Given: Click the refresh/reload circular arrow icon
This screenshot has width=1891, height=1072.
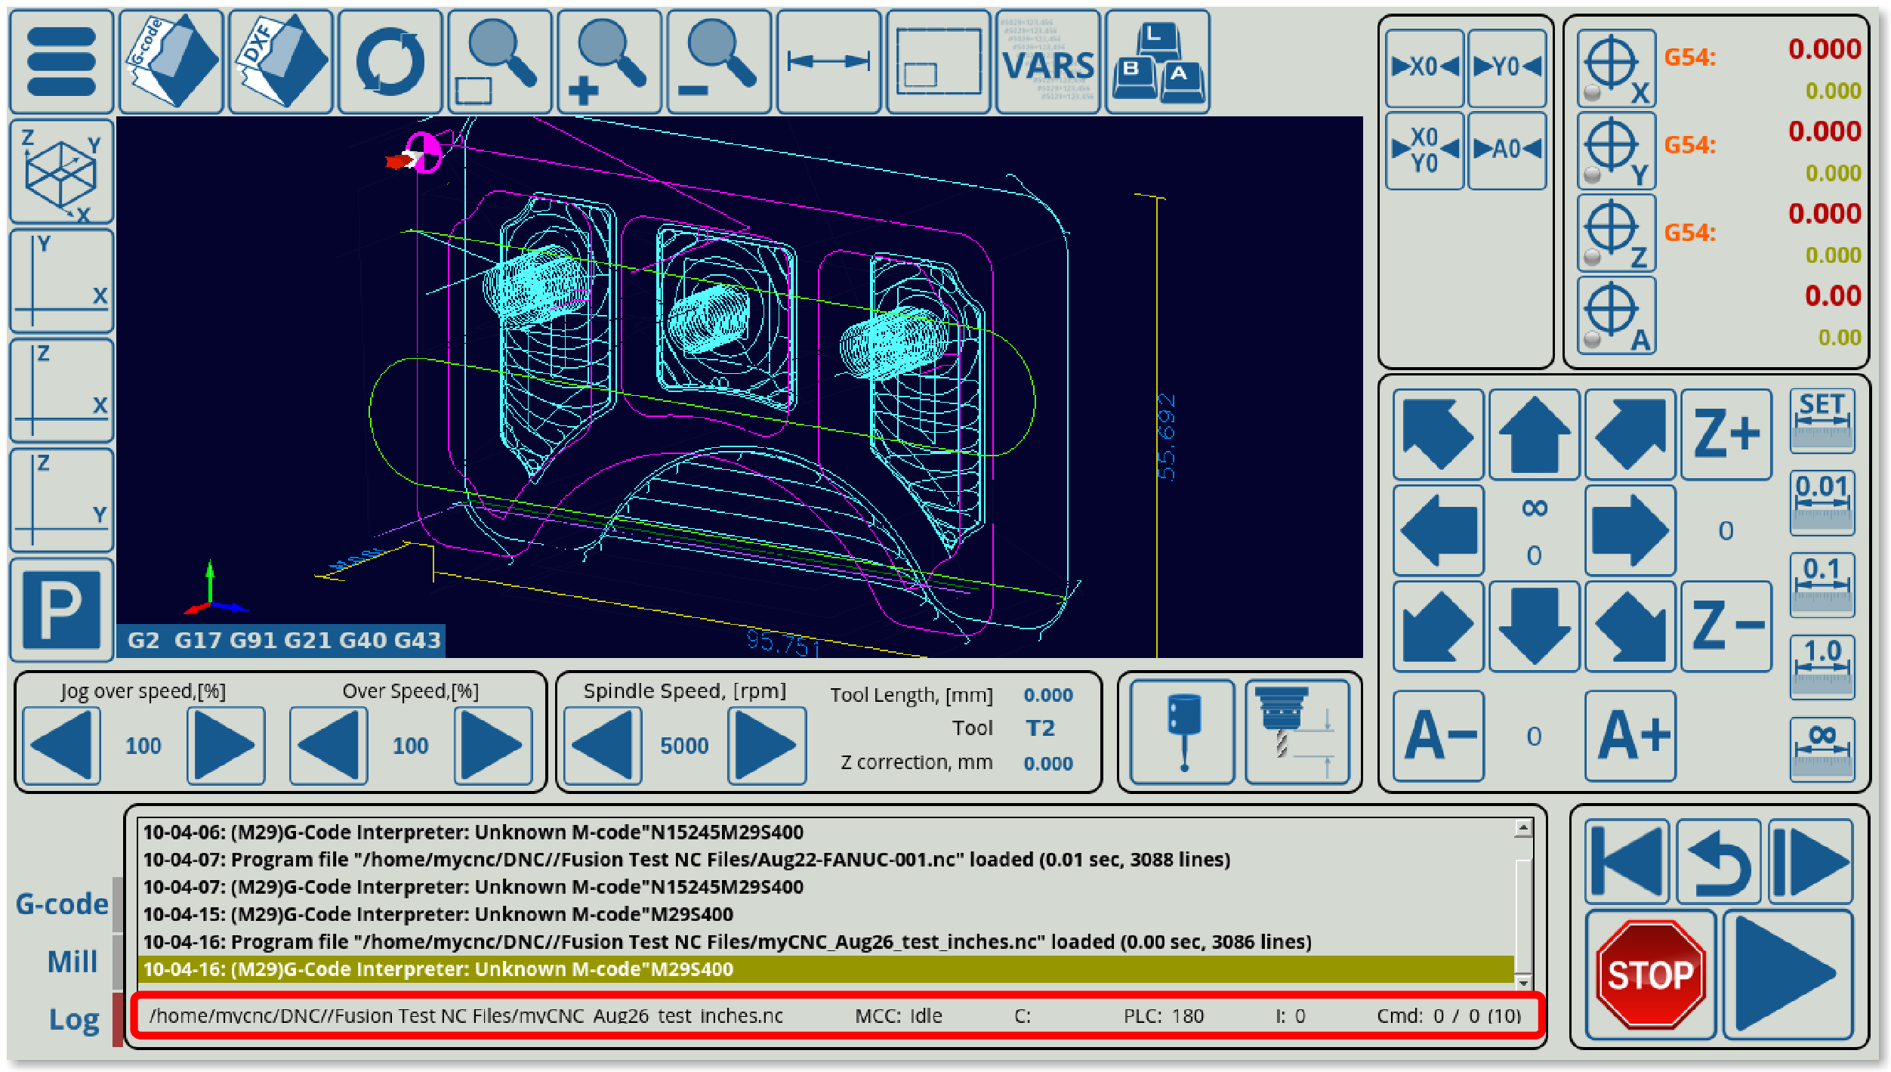Looking at the screenshot, I should coord(390,62).
